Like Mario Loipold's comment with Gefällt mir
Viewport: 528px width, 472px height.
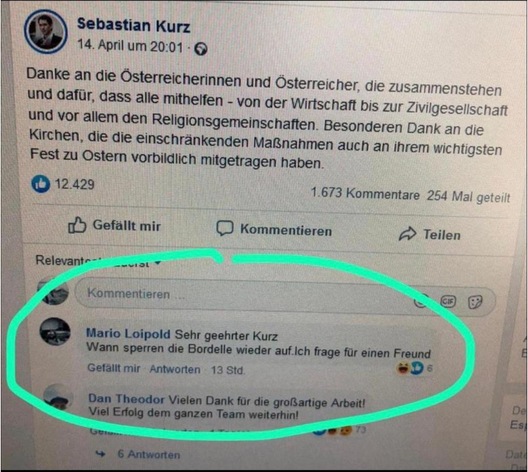click(114, 368)
